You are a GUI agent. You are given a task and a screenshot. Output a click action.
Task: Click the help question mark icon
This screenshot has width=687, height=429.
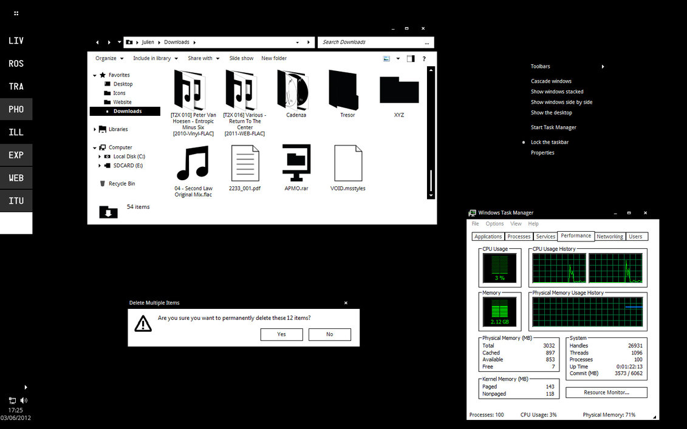[424, 59]
